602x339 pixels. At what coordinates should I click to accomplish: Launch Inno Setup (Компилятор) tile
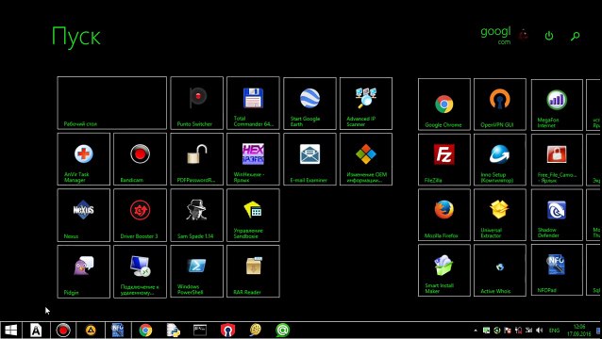500,160
